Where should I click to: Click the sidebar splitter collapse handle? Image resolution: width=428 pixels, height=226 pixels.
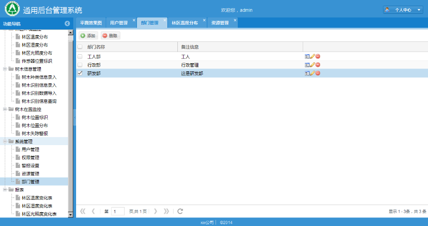[75, 118]
